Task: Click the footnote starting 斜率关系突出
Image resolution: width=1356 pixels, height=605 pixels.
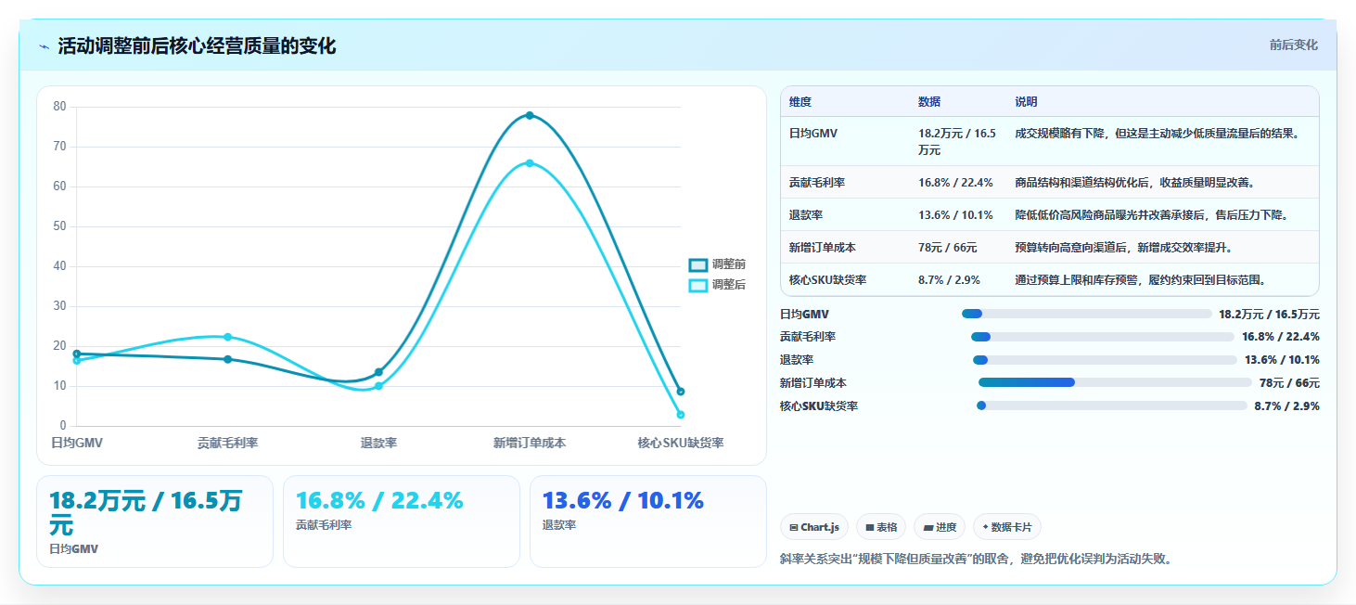Action: click(977, 560)
